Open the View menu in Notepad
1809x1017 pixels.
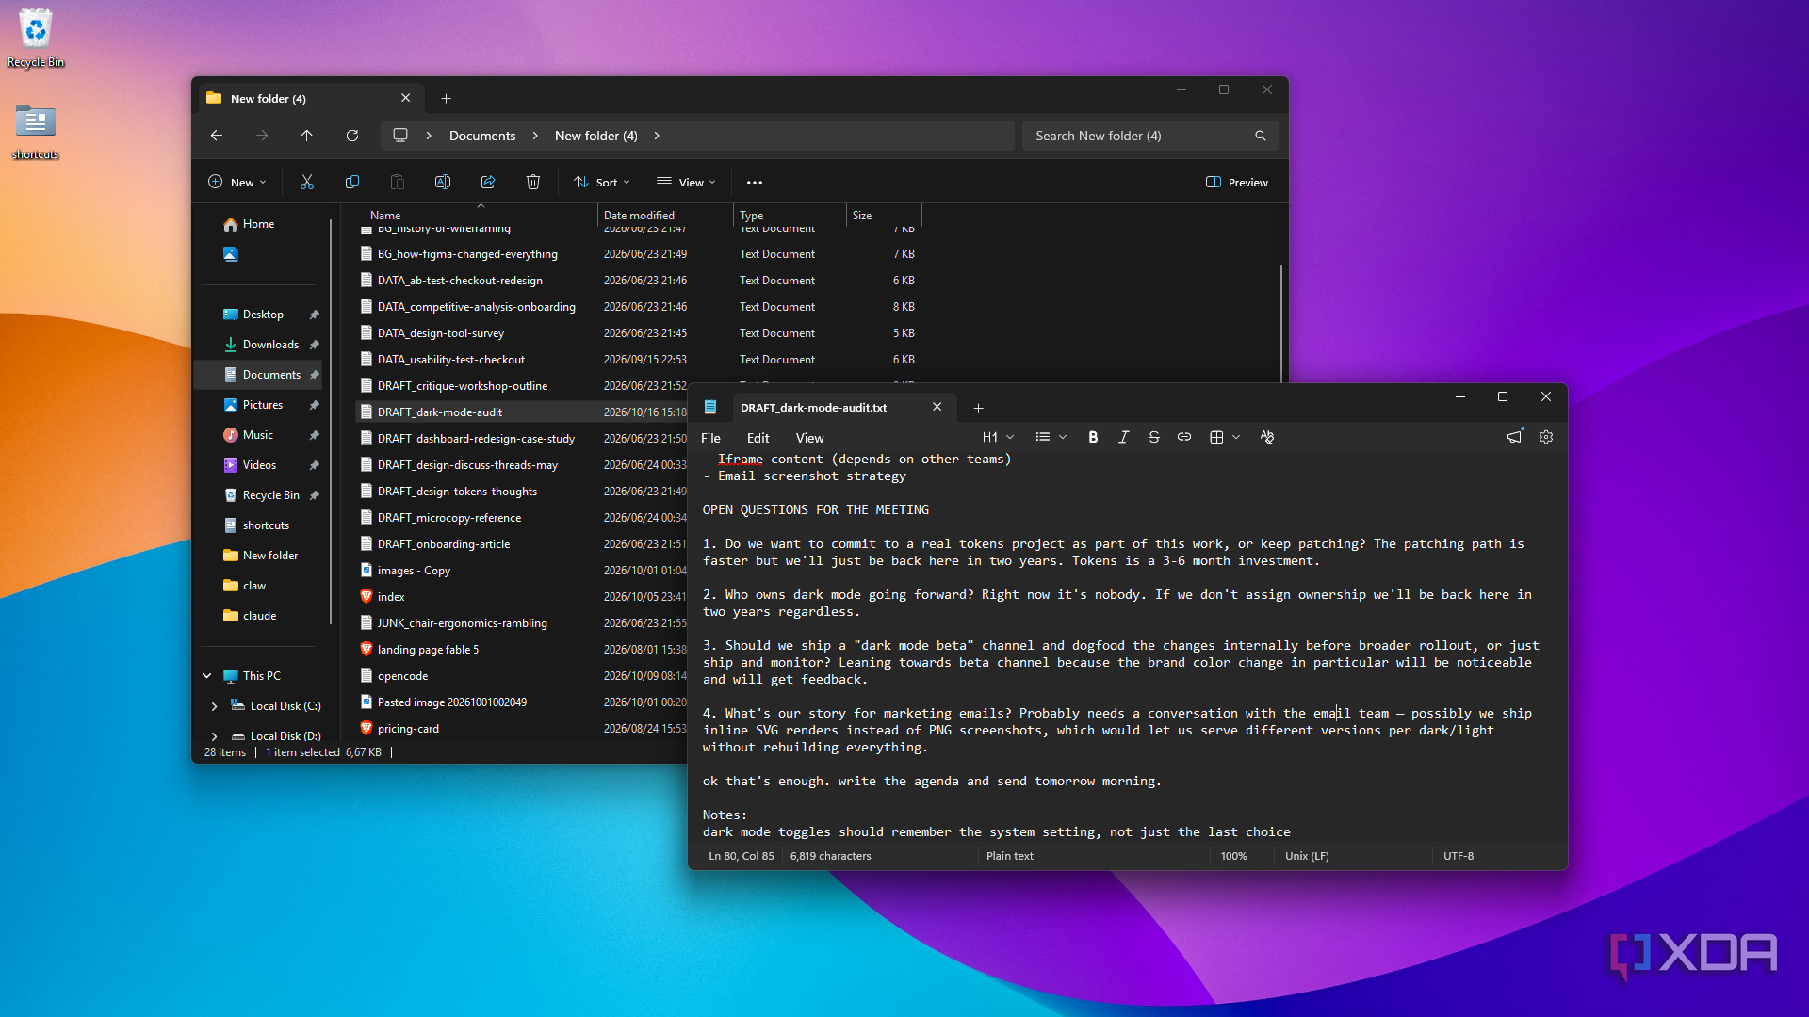(x=810, y=438)
